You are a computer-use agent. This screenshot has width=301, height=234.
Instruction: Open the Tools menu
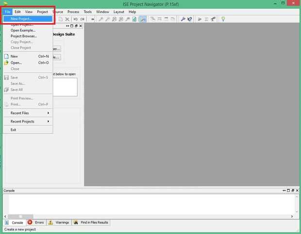coord(88,12)
